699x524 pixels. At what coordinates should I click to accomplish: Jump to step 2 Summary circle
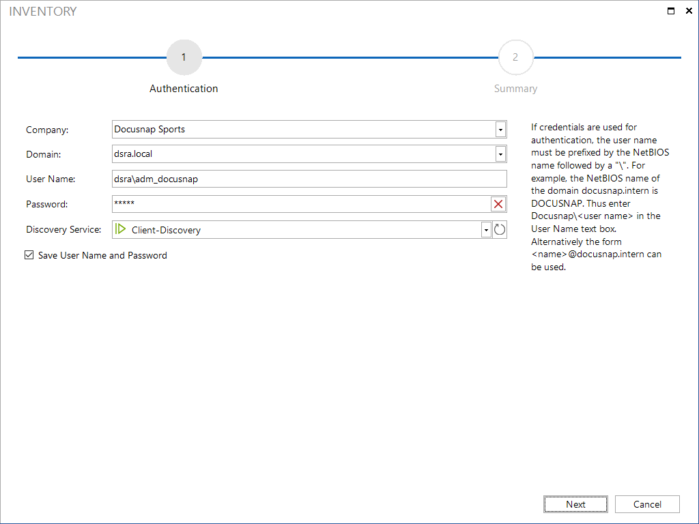point(516,57)
